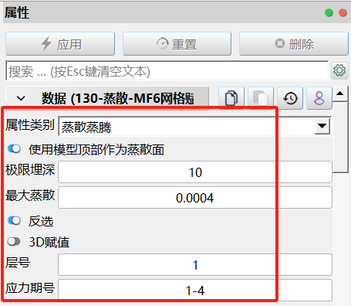Click the green dot panel button
The height and width of the screenshot is (306, 351).
(x=329, y=12)
